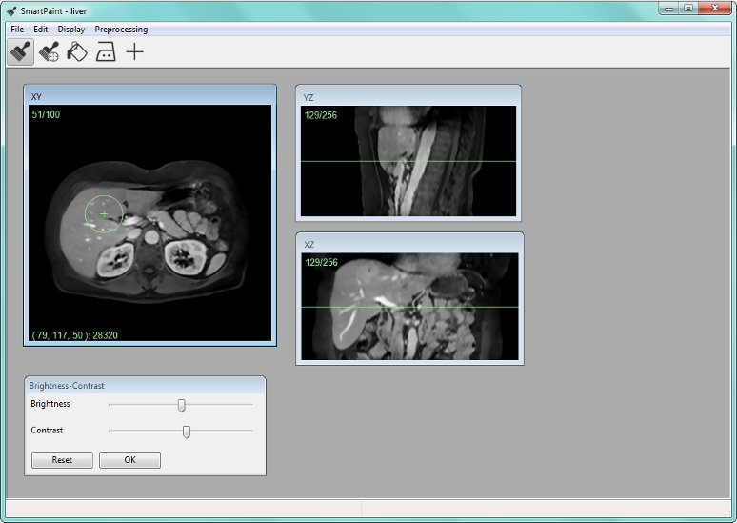Click the Contrast slider handle
Screen dimensions: 737x523
coord(187,432)
